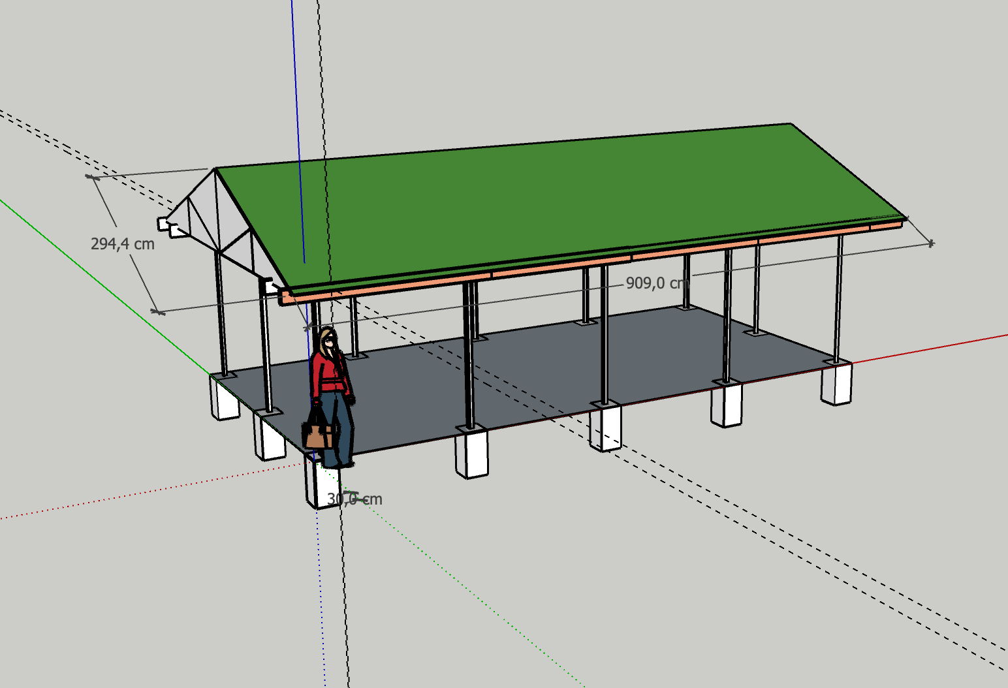Image resolution: width=1008 pixels, height=688 pixels.
Task: Click the 909,0 cm dimension label
Action: pyautogui.click(x=655, y=283)
